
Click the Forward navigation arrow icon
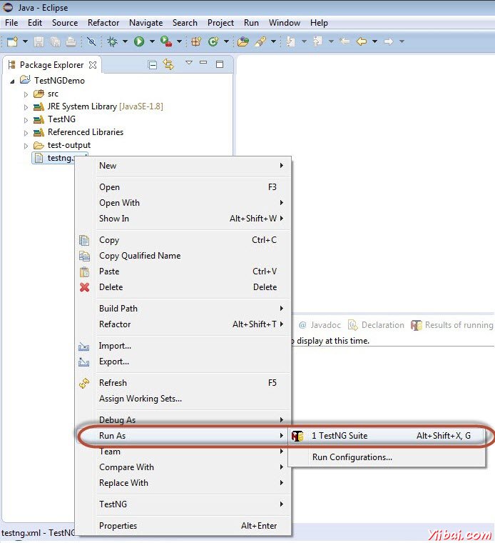pos(389,41)
